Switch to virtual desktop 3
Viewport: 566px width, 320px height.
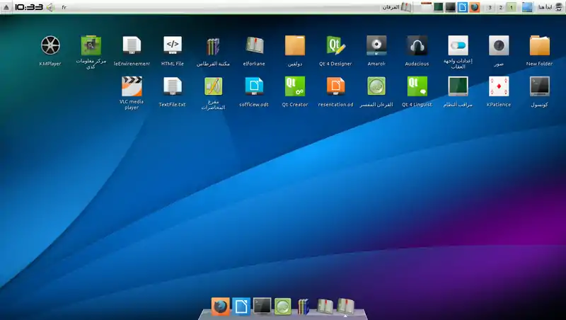click(x=490, y=7)
